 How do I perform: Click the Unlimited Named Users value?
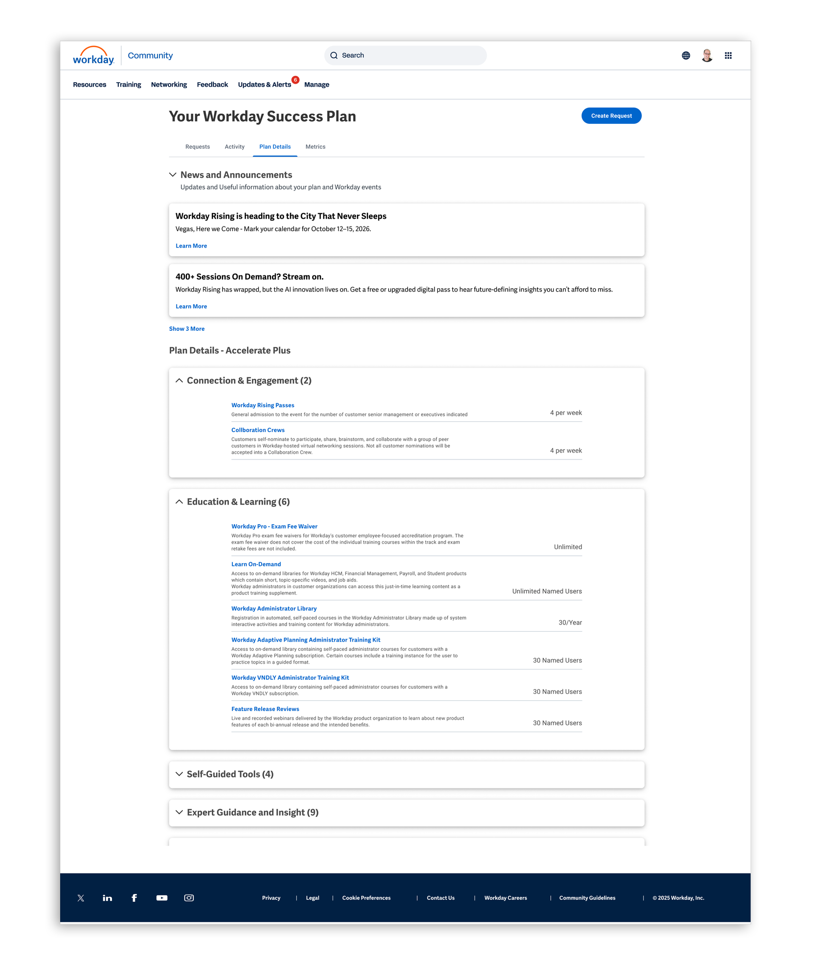pyautogui.click(x=547, y=592)
